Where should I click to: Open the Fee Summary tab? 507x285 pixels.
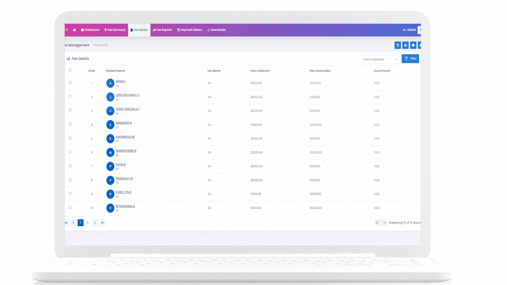[x=115, y=30]
